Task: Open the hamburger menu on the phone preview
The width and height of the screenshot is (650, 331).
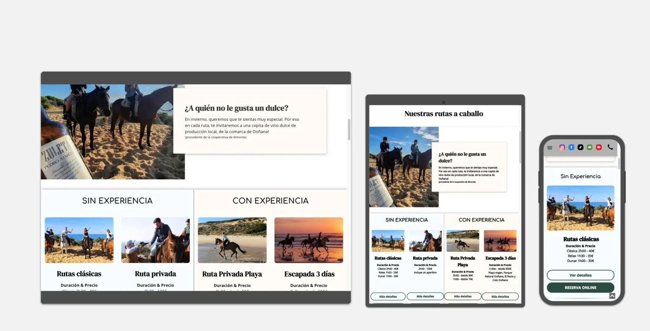Action: coord(550,147)
